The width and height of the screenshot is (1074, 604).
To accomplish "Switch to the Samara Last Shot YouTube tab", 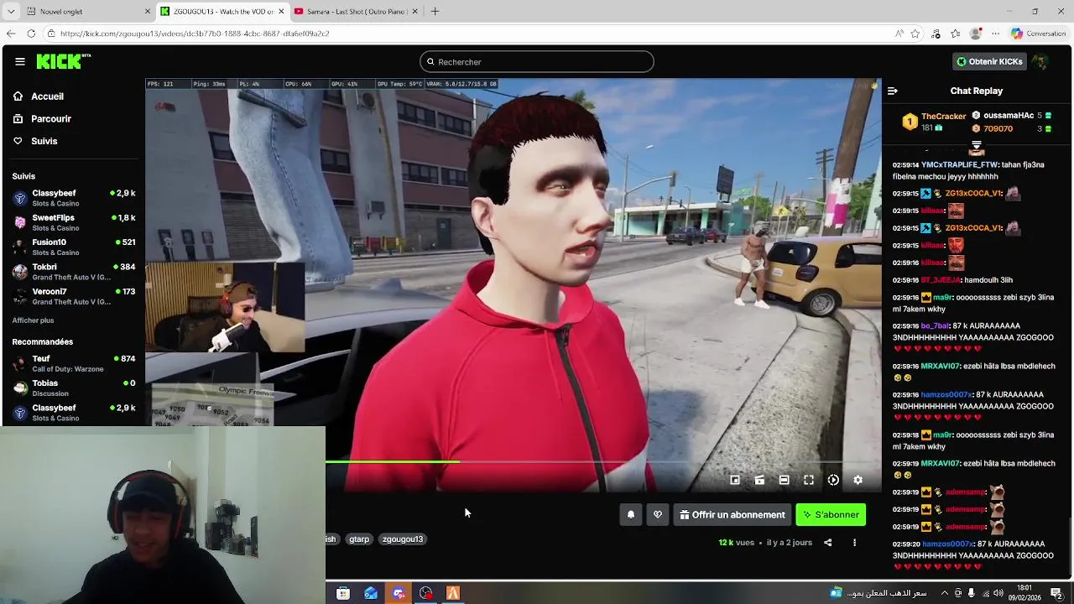I will tap(356, 12).
